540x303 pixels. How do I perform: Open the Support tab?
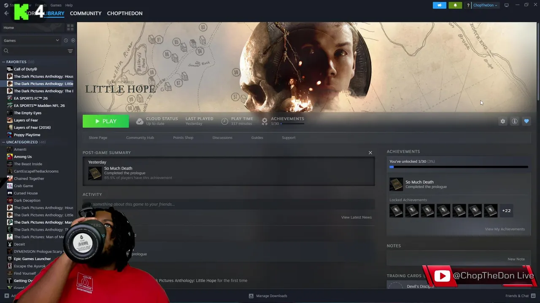coord(289,138)
